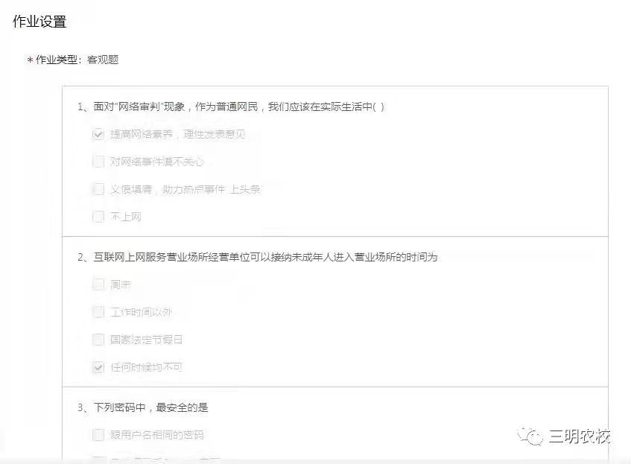The height and width of the screenshot is (464, 631).
Task: Click the '作业设置' page heading
Action: click(39, 22)
